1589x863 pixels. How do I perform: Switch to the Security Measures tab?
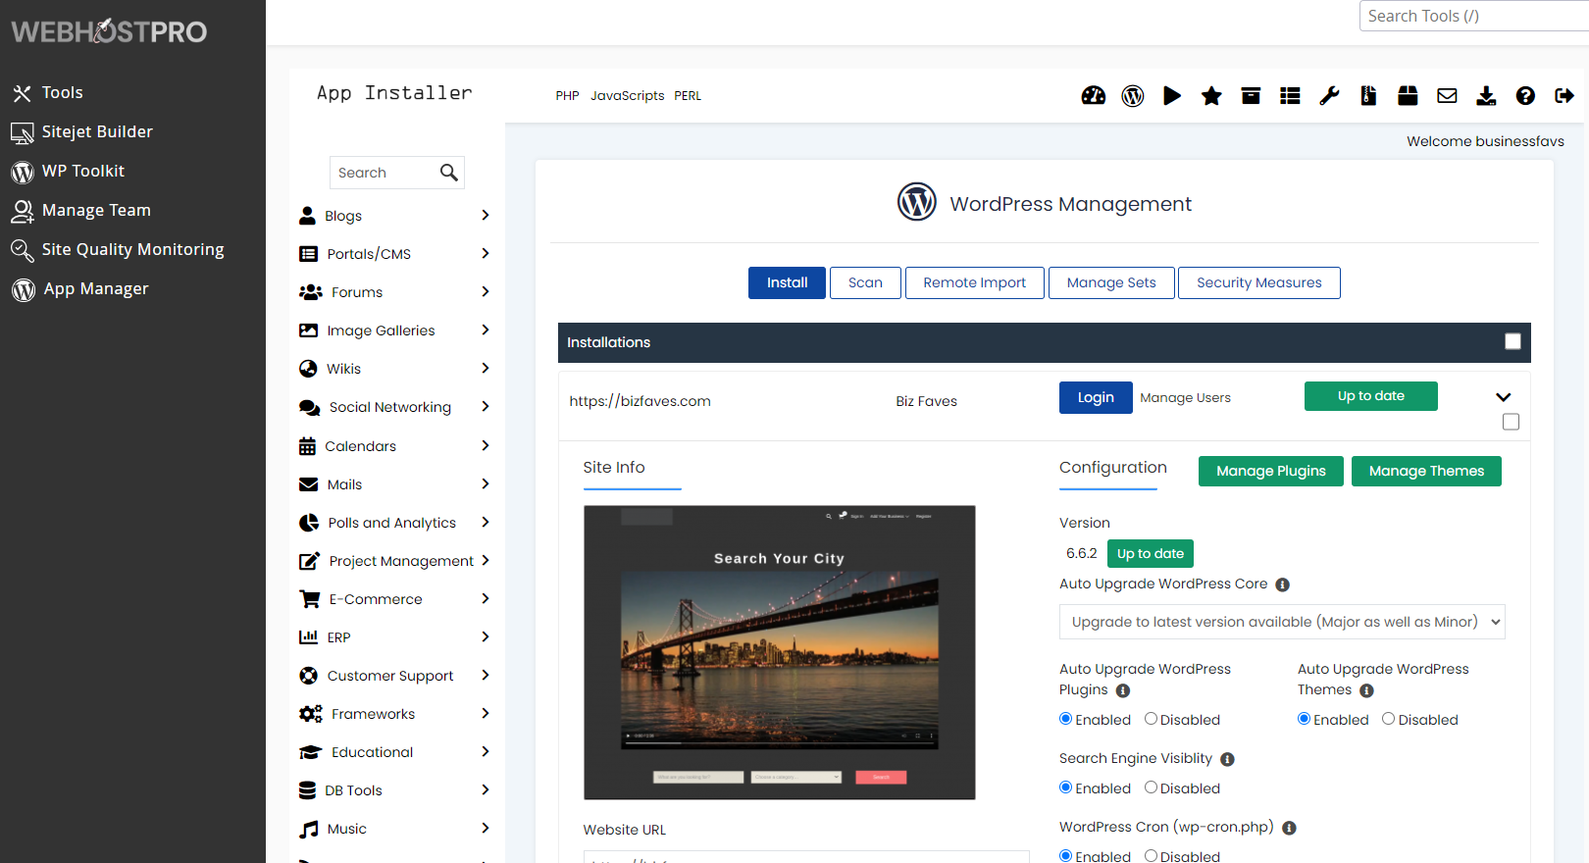click(1258, 282)
